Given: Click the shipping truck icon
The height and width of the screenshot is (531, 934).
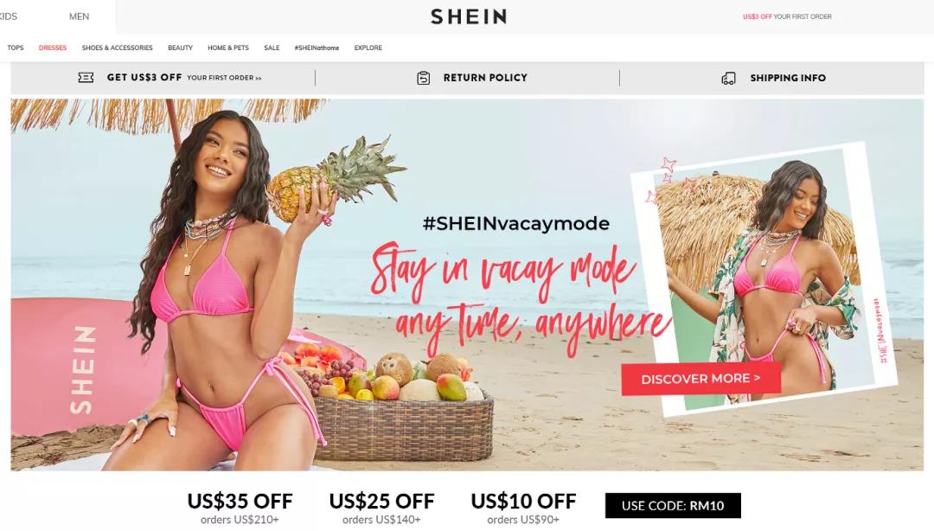Looking at the screenshot, I should point(728,78).
